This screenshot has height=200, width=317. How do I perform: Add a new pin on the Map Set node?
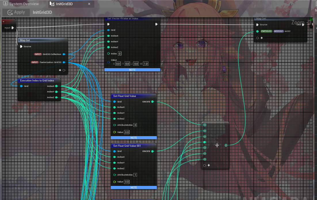pos(261,38)
